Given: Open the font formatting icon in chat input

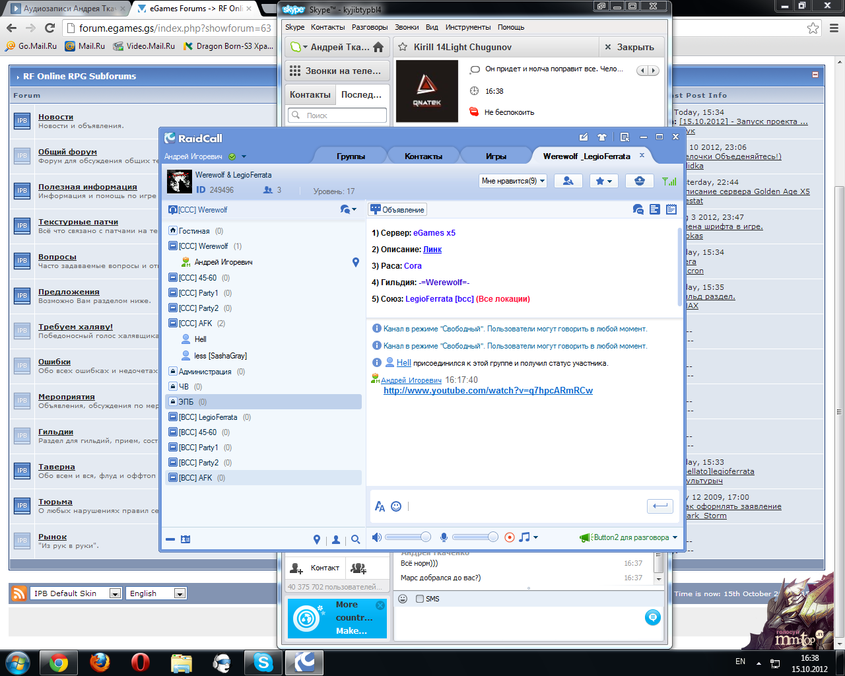Looking at the screenshot, I should (380, 506).
